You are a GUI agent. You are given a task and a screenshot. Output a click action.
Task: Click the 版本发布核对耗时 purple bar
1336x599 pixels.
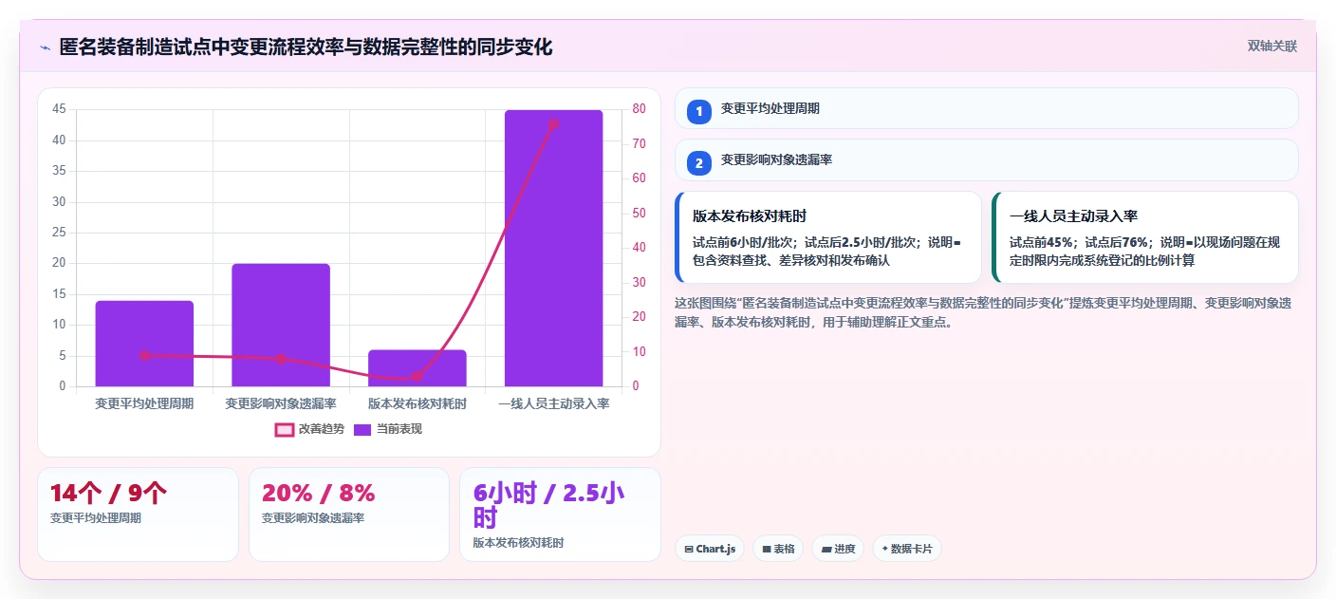417,368
